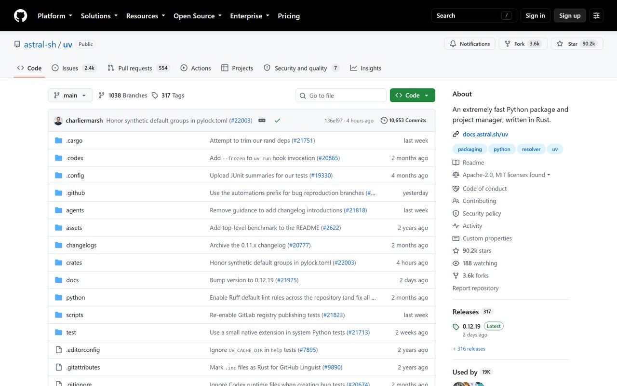
Task: Click charliermarsh's avatar in commit bar
Action: (x=58, y=120)
